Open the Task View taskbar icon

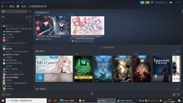click(x=55, y=100)
